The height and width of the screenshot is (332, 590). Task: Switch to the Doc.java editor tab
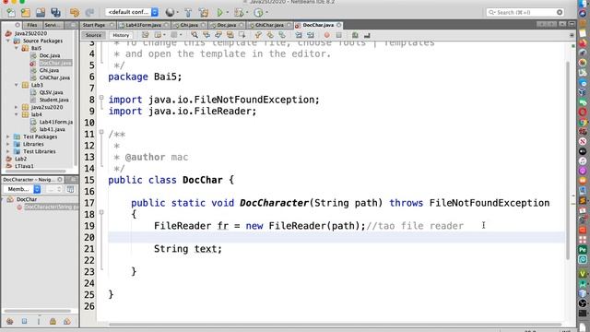click(x=227, y=25)
